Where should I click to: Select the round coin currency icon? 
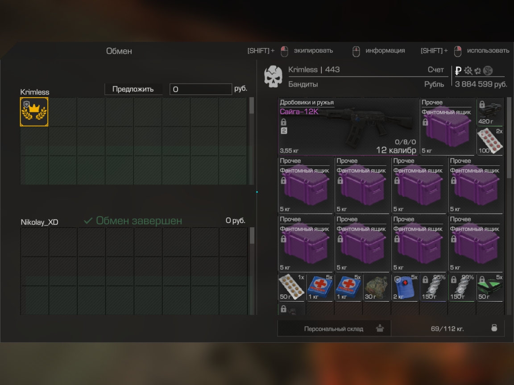[488, 70]
